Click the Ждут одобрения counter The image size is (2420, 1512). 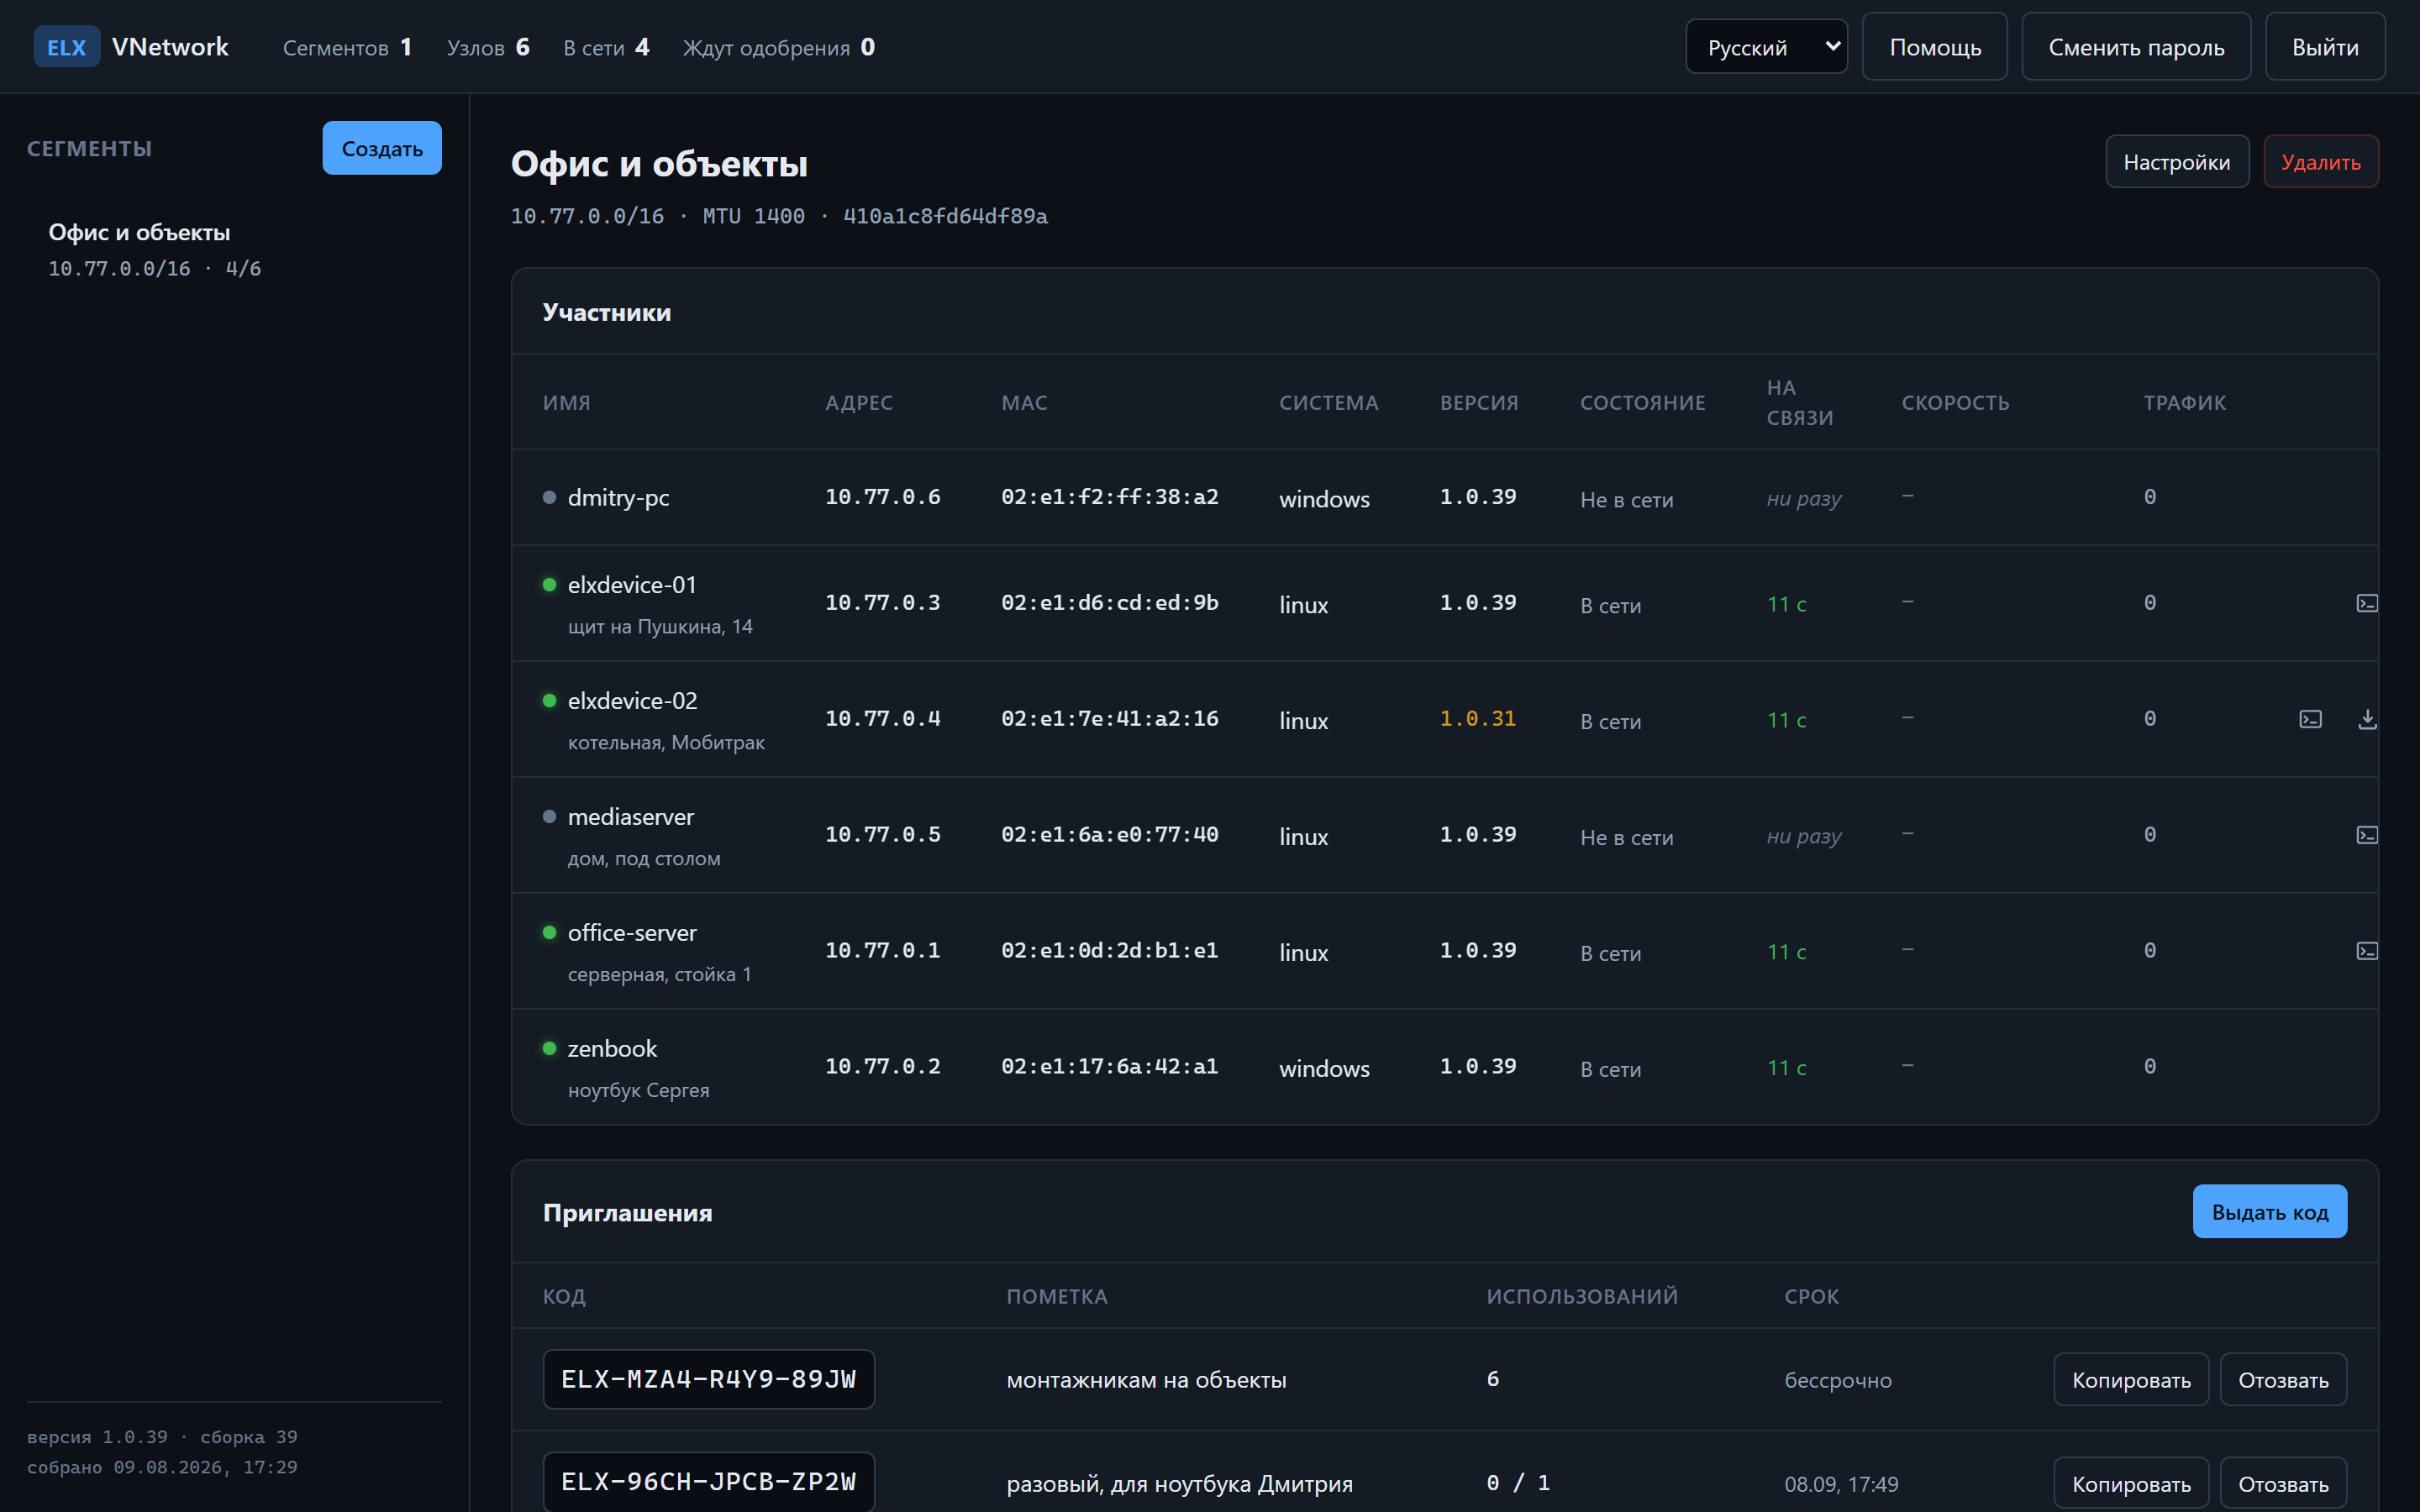pyautogui.click(x=779, y=47)
